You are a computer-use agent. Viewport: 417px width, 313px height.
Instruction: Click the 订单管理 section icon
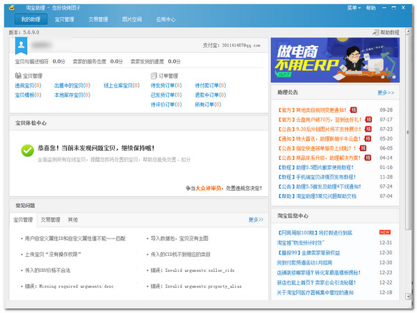tap(154, 76)
